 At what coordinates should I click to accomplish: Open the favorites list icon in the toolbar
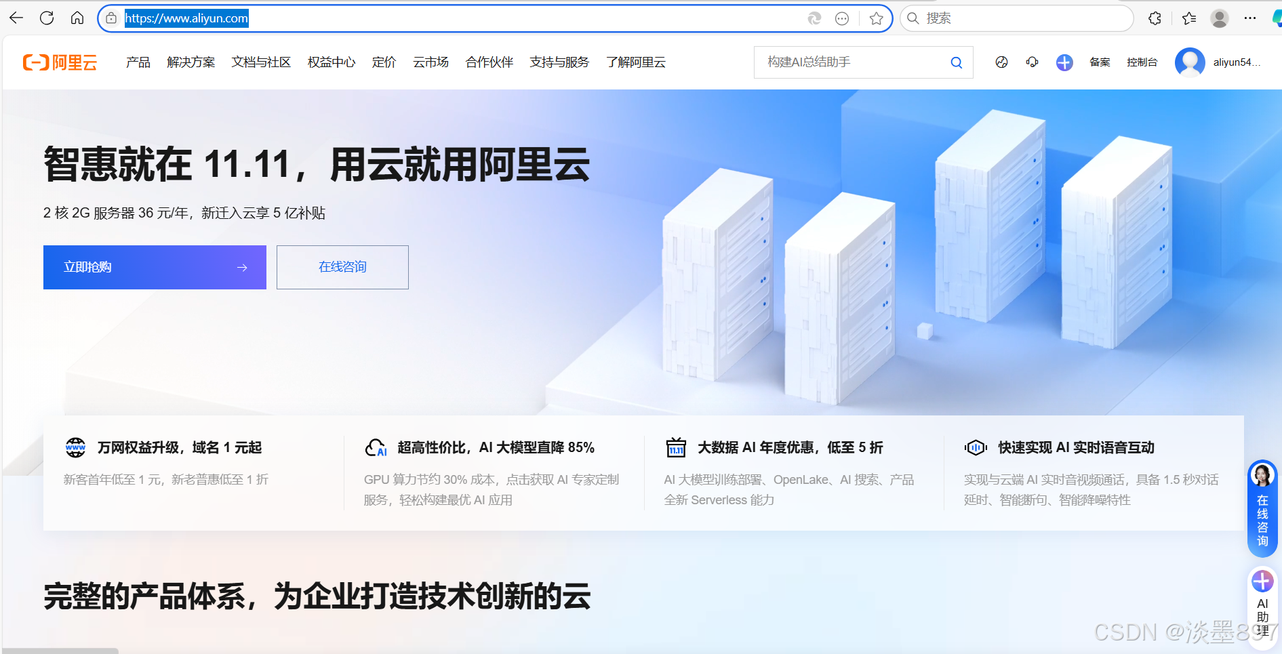[x=1188, y=18]
